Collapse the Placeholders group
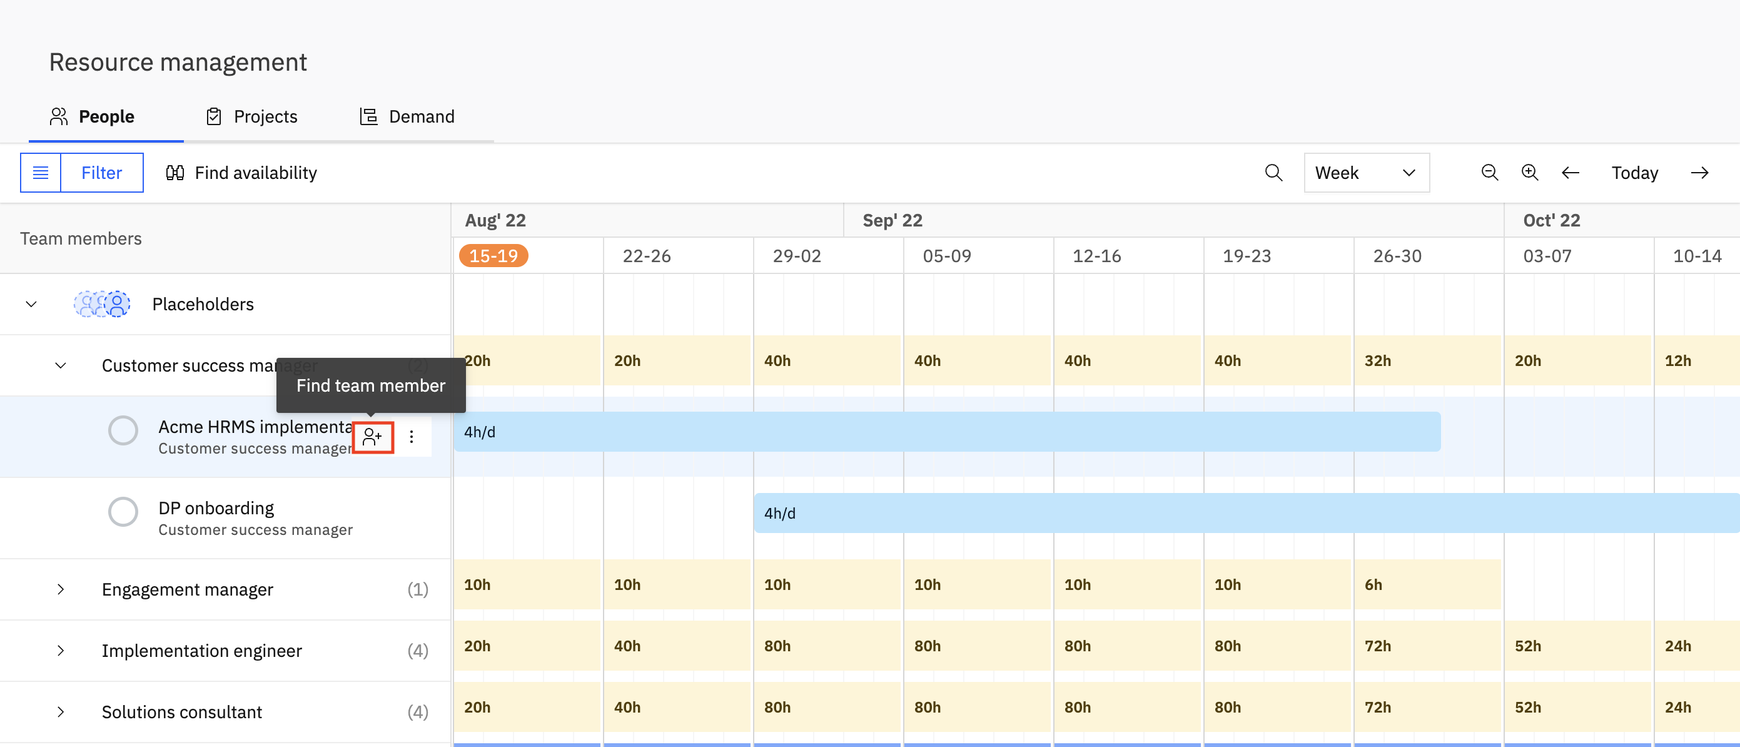This screenshot has height=747, width=1740. tap(31, 304)
